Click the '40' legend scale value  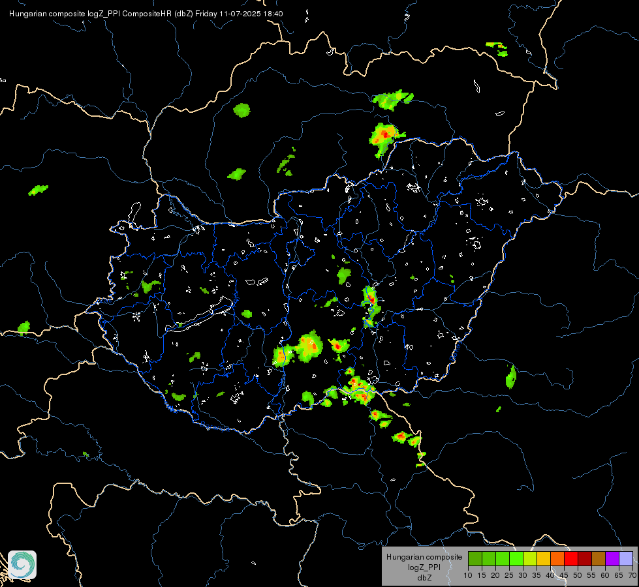[550, 575]
